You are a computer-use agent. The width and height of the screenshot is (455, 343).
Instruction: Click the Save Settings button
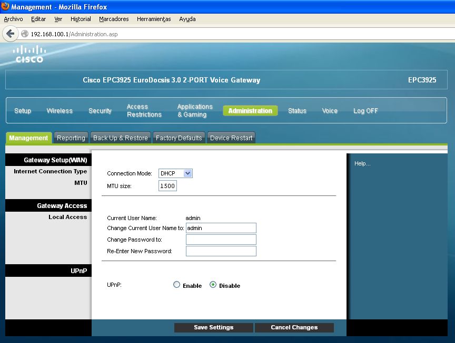pos(214,327)
